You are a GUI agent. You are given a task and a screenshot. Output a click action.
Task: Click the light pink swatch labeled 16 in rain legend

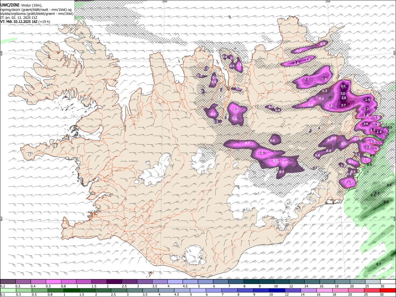(x=324, y=291)
